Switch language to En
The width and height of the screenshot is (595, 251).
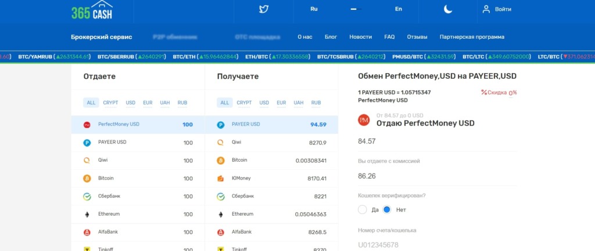pyautogui.click(x=399, y=9)
